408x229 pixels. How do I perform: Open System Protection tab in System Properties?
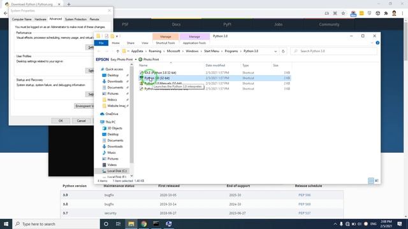(x=76, y=19)
